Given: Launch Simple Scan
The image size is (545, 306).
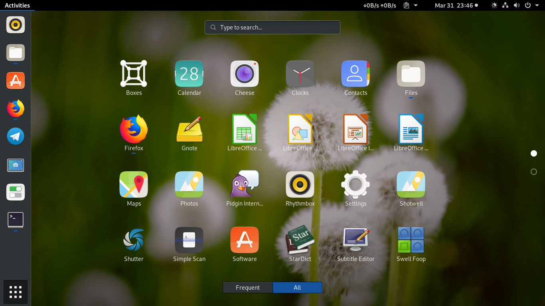Looking at the screenshot, I should pyautogui.click(x=189, y=240).
